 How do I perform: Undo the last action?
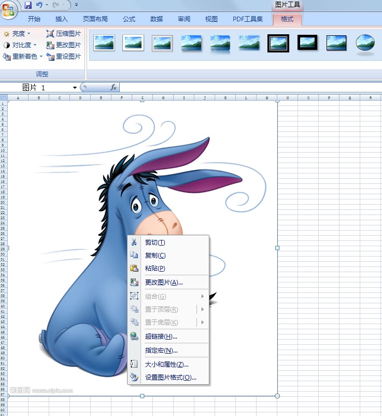point(39,5)
